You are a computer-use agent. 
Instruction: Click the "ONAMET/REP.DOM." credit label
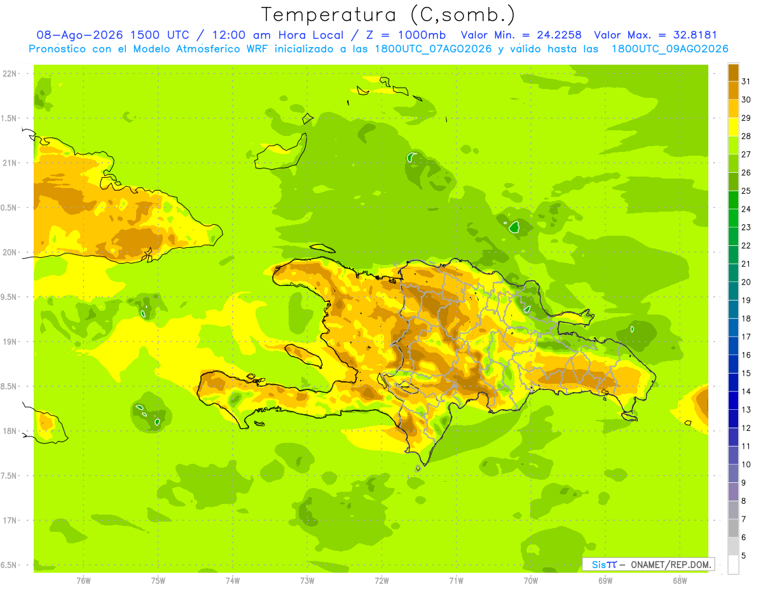tap(670, 564)
